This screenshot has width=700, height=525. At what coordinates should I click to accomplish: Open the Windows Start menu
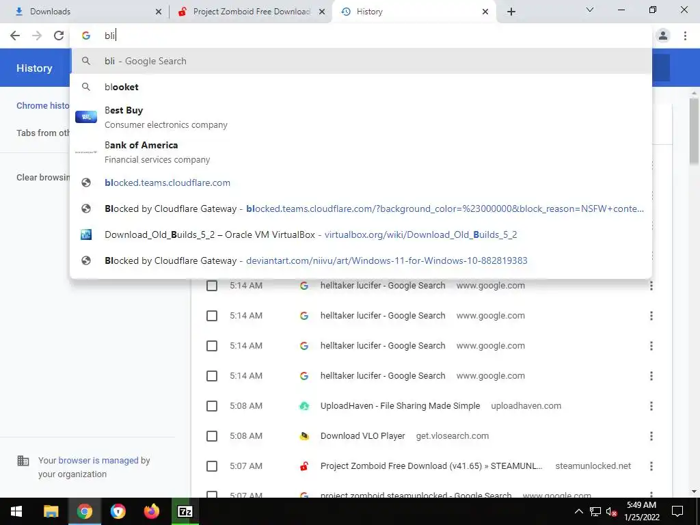pyautogui.click(x=16, y=511)
